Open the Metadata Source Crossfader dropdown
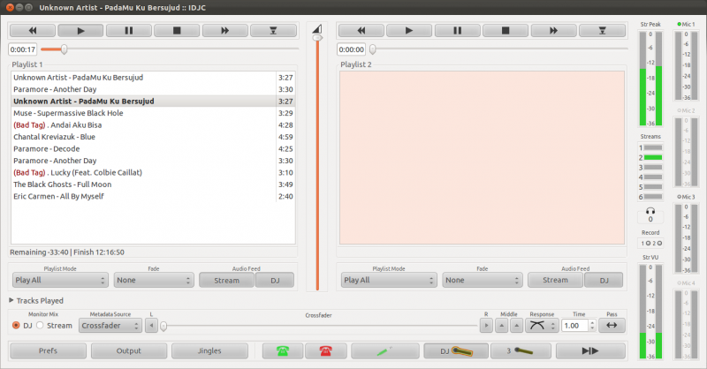 pos(110,326)
